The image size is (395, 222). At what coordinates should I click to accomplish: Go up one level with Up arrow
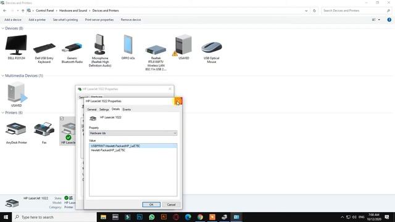click(23, 11)
